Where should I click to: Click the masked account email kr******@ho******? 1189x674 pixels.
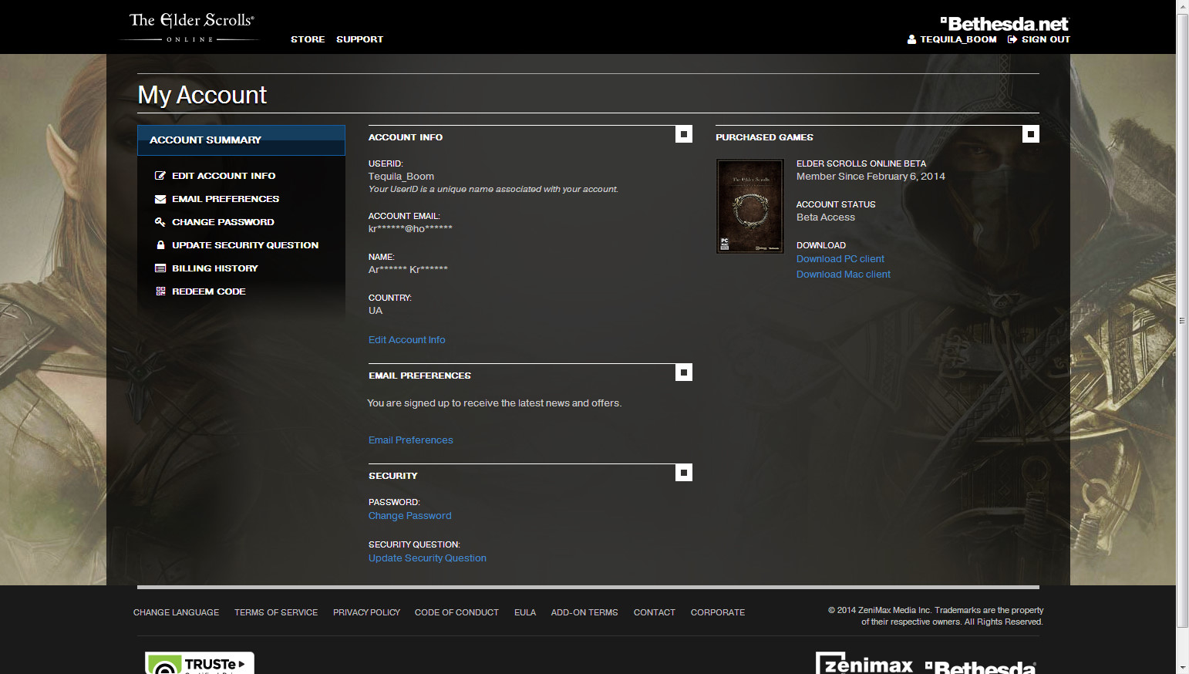click(x=410, y=229)
